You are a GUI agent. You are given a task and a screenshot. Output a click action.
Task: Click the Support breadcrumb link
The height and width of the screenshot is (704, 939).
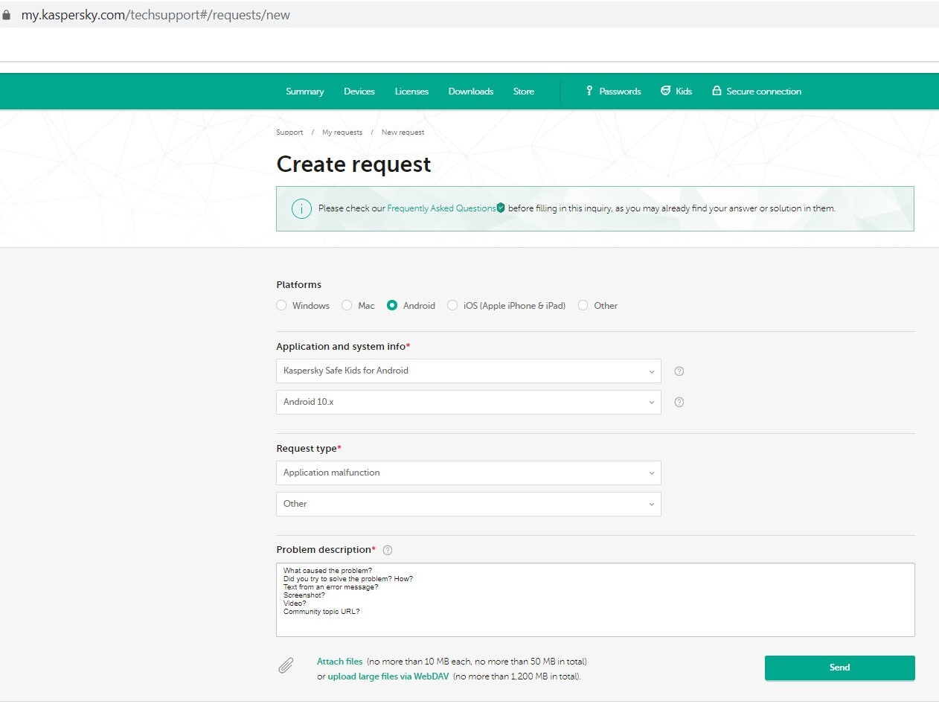click(289, 132)
